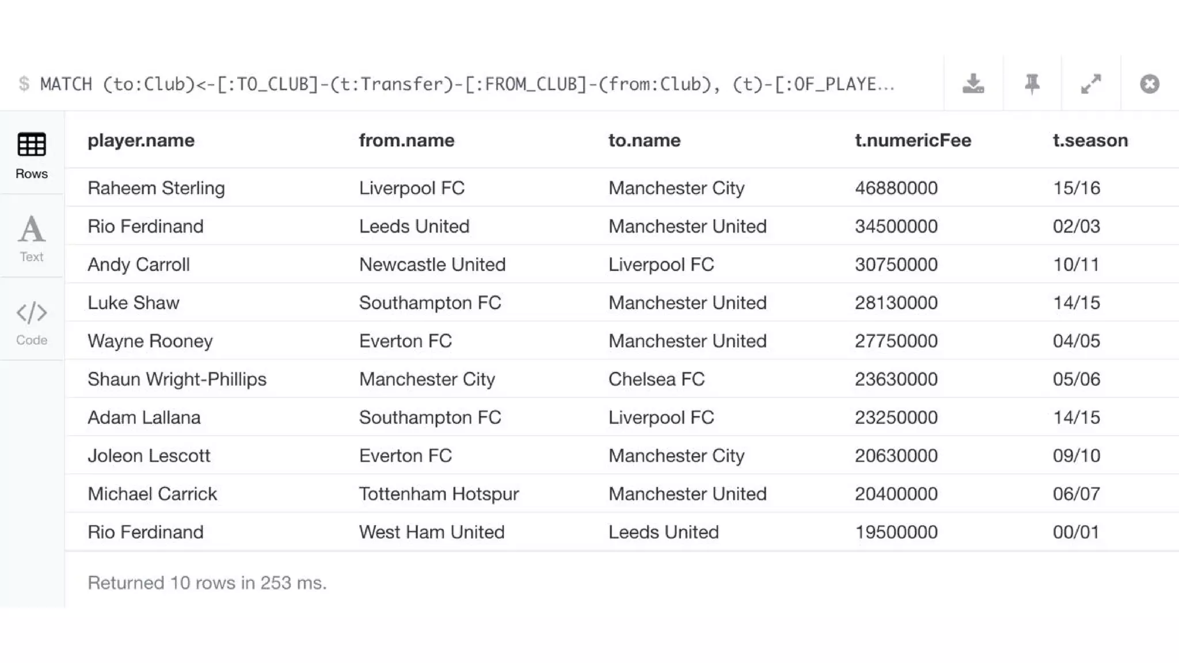The width and height of the screenshot is (1179, 663).
Task: Select the Tottenham Hotspur cell
Action: [x=439, y=494]
